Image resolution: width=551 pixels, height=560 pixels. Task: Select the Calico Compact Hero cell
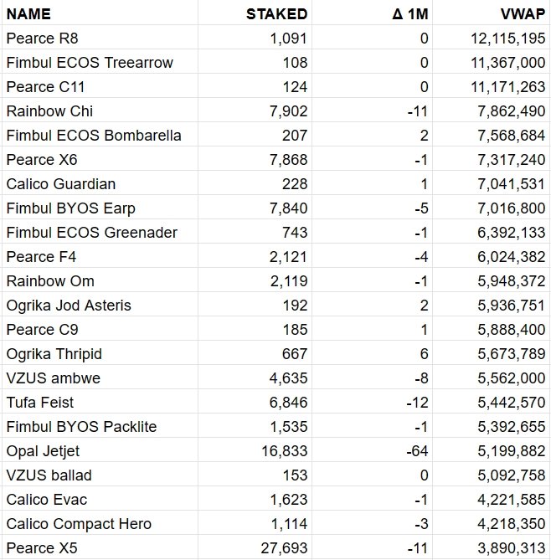coord(78,524)
